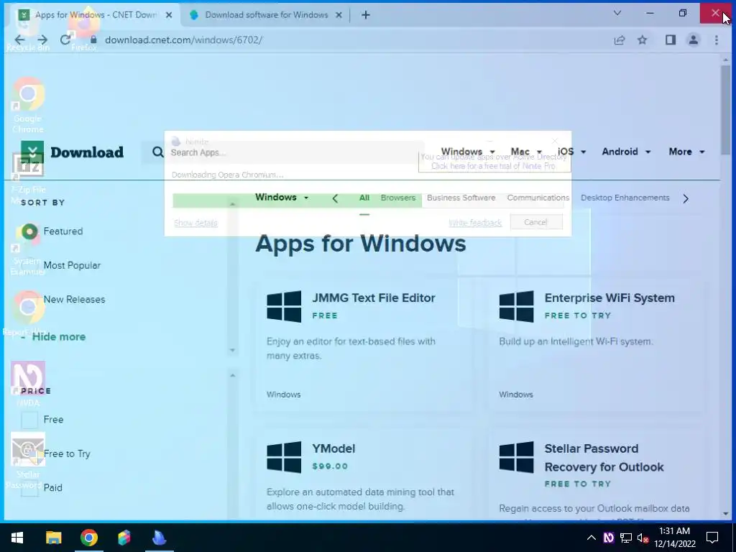Select the New Releases sort option
The image size is (736, 552).
coord(74,300)
